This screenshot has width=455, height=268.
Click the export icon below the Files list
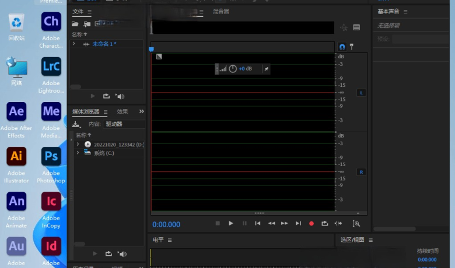(106, 96)
